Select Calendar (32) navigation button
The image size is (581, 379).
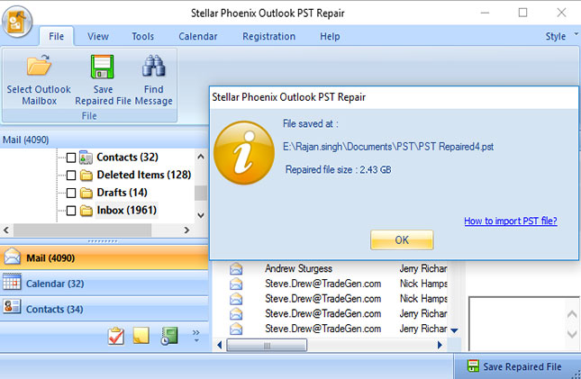pos(104,283)
